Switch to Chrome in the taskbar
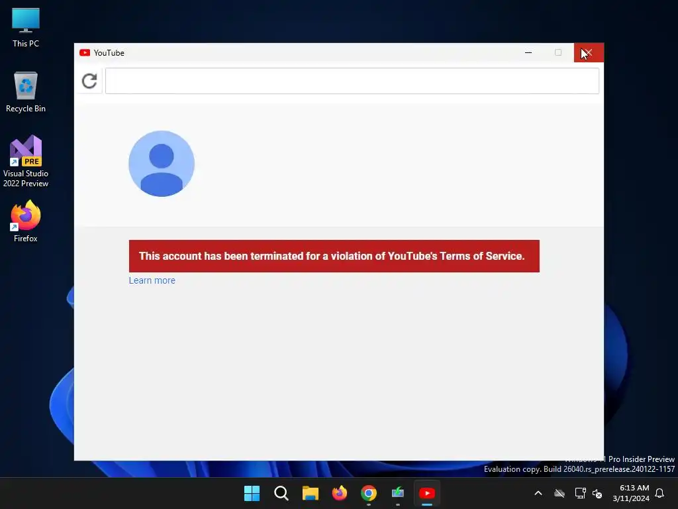 pos(368,493)
